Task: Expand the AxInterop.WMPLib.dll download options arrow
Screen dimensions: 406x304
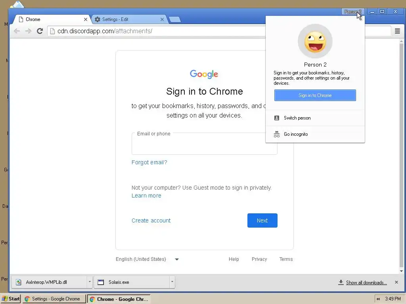Action: [x=90, y=282]
